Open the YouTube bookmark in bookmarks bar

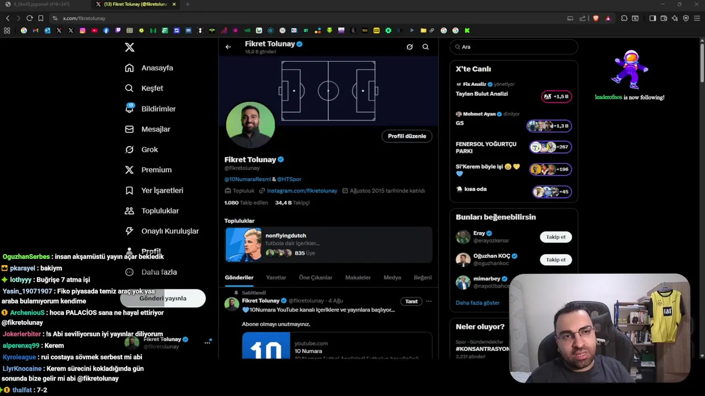(x=95, y=30)
